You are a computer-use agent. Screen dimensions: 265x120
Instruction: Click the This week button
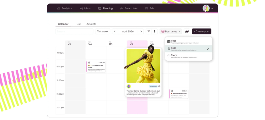(102, 31)
